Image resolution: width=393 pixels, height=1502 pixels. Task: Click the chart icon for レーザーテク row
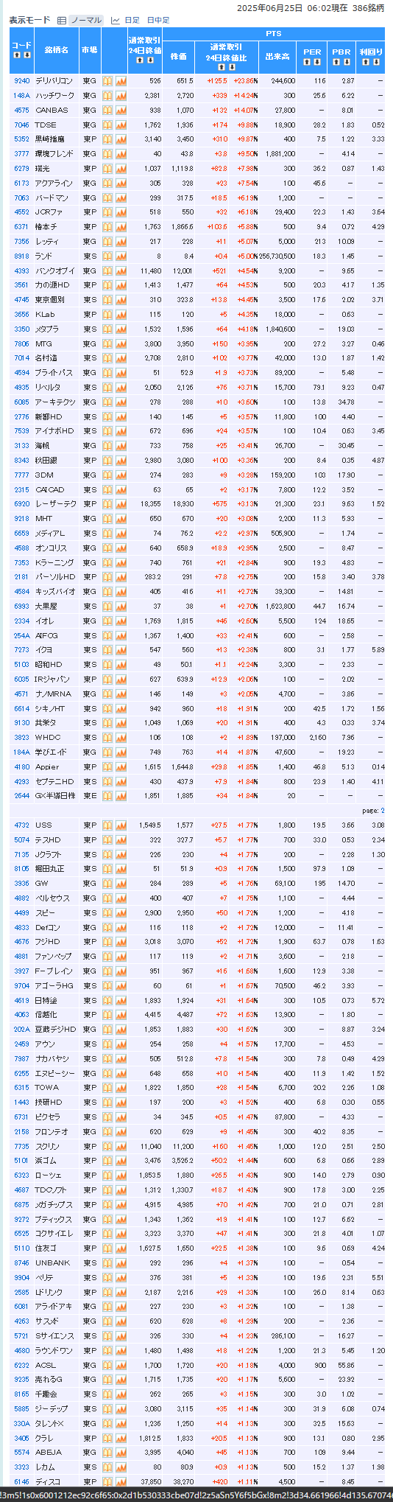tap(121, 504)
